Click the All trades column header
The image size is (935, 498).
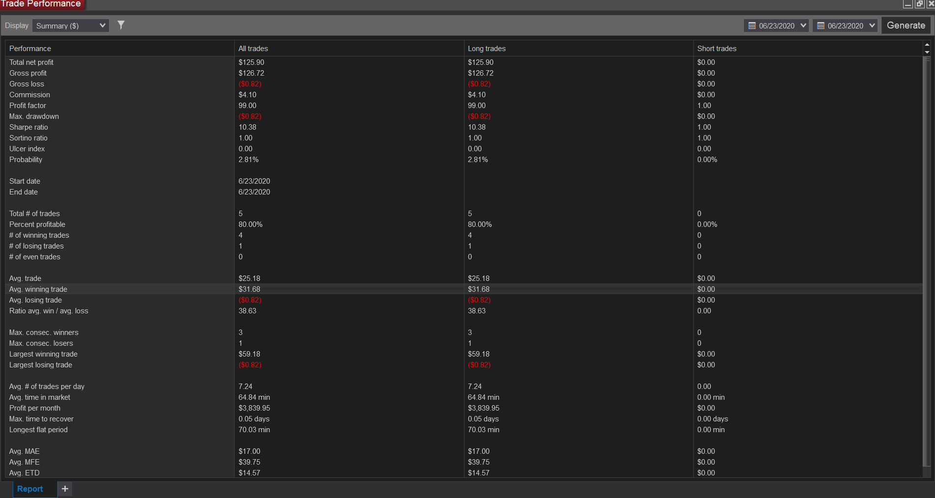(x=349, y=49)
